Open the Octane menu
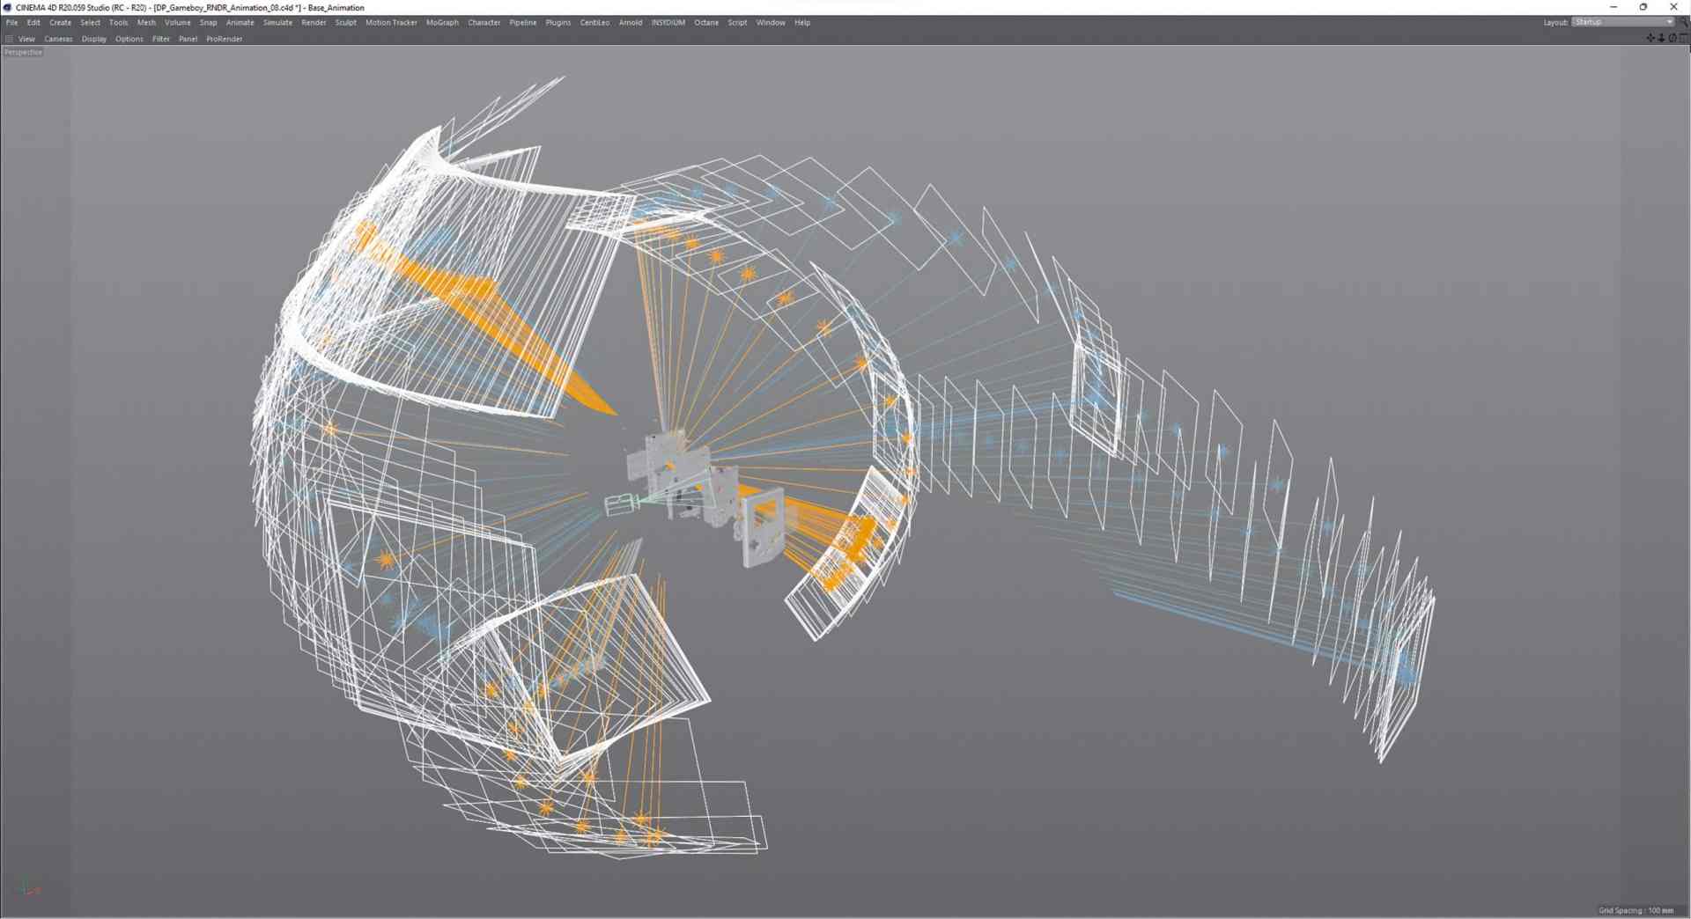 [x=705, y=22]
